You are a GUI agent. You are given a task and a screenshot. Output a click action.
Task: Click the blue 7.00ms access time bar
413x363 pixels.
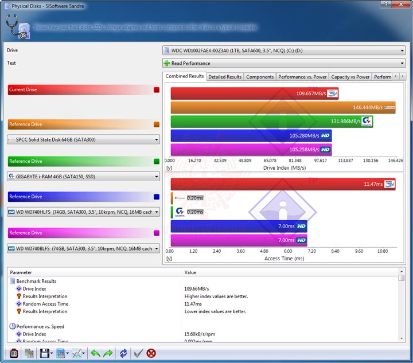pos(239,226)
